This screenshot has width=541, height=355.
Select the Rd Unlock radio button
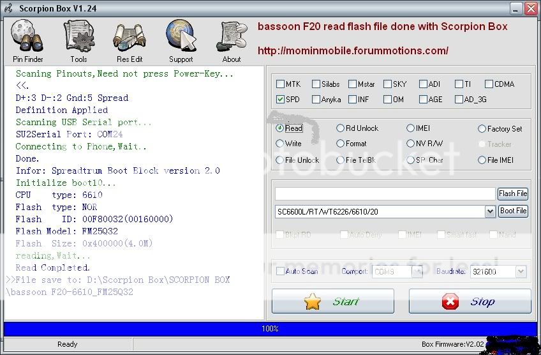(340, 128)
